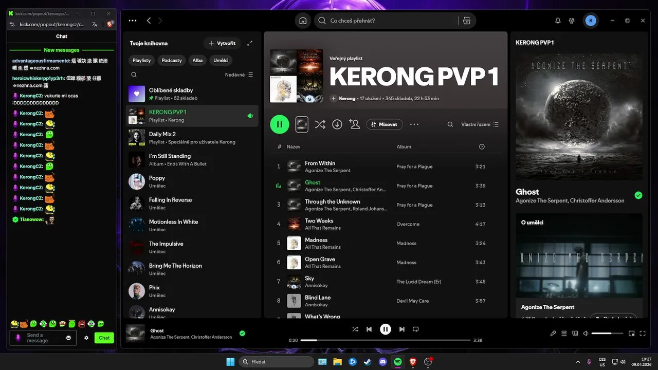Screen dimensions: 658x370
Task: Open the Browse icon in Spotify search bar
Action: click(466, 21)
